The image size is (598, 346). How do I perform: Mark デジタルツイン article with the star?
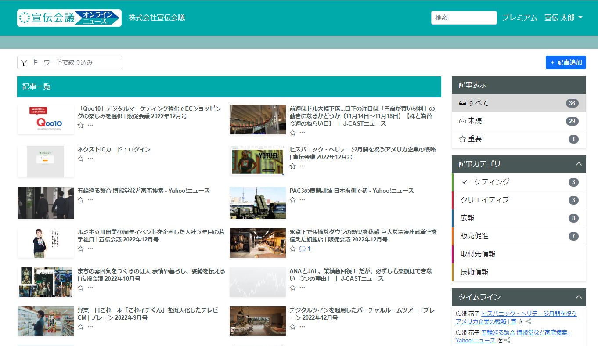pyautogui.click(x=292, y=327)
